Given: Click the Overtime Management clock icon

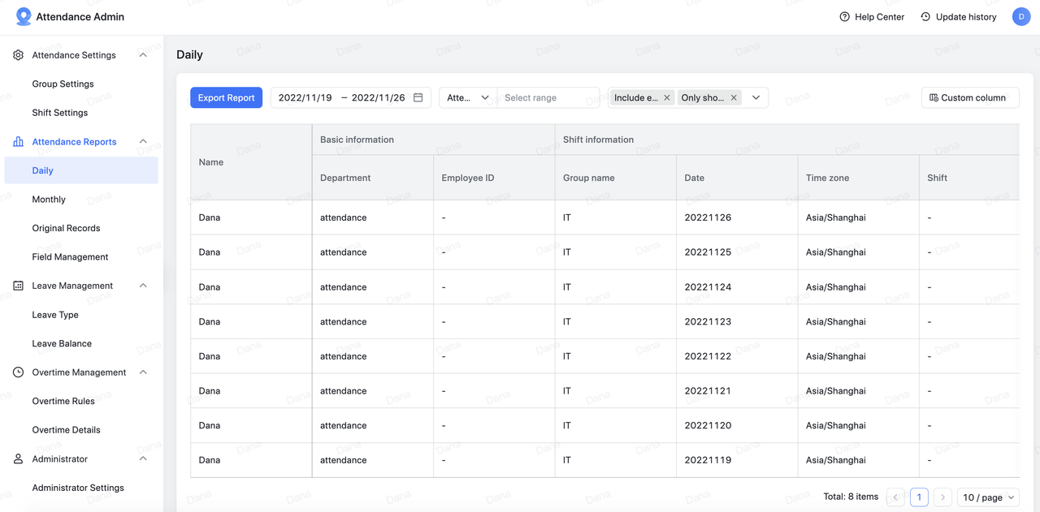Looking at the screenshot, I should click(x=18, y=372).
